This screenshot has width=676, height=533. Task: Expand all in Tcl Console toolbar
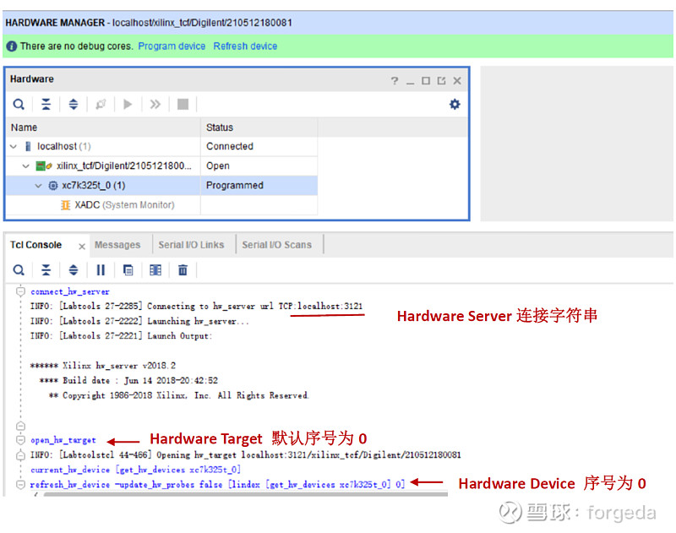74,270
